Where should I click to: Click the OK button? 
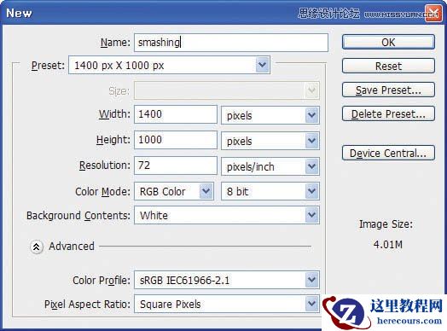coord(388,42)
